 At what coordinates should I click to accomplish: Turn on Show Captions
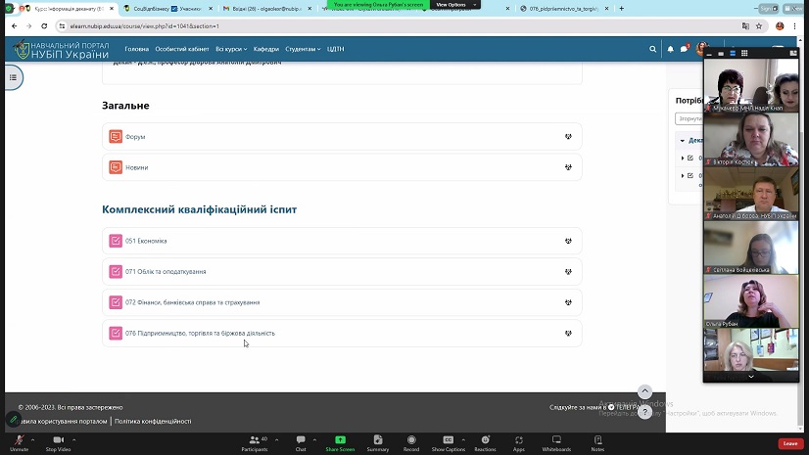tap(449, 442)
